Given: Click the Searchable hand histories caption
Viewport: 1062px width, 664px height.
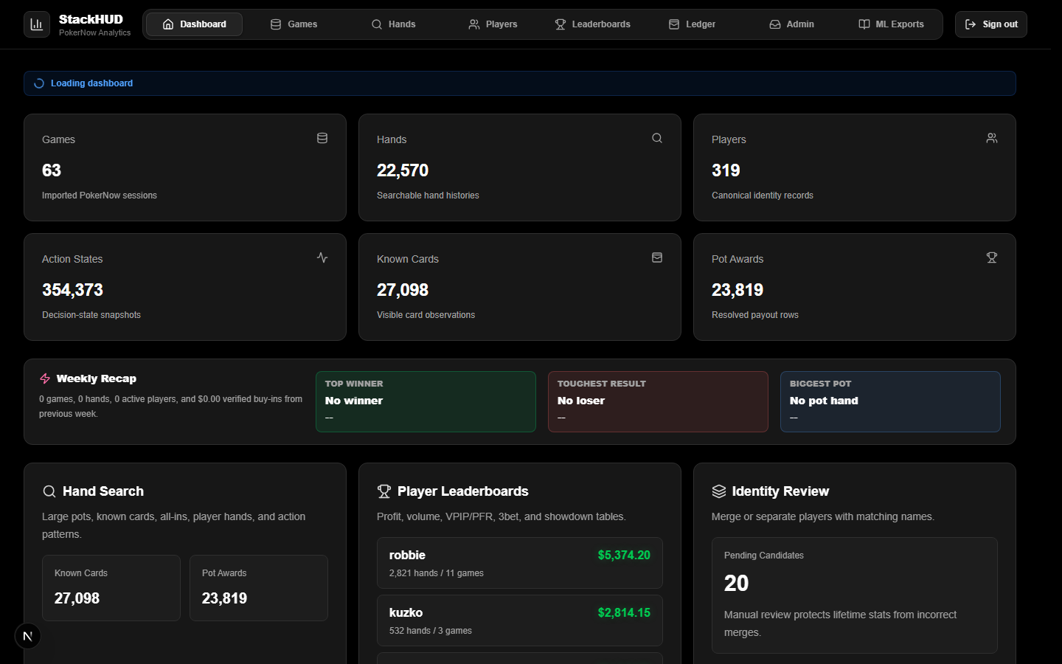Looking at the screenshot, I should [428, 196].
